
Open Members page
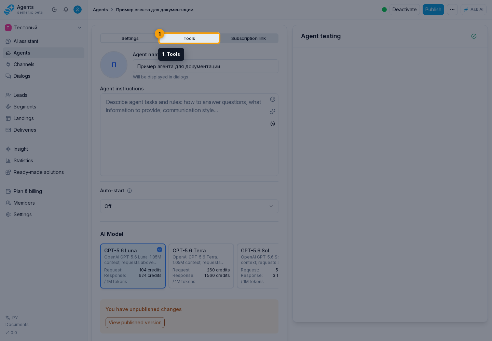point(43,203)
